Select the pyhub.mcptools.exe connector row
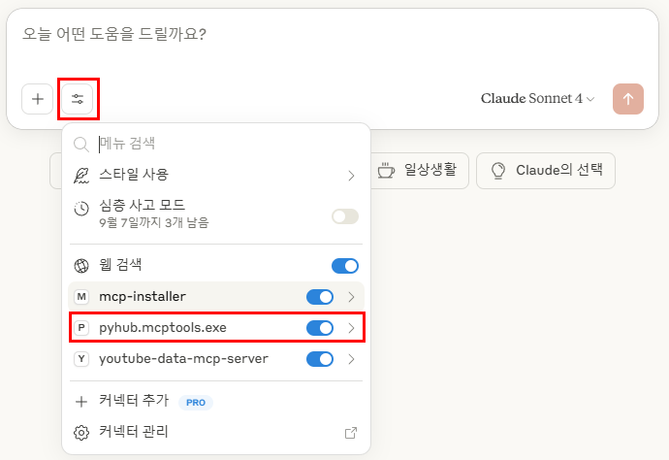Viewport: 669px width, 460px height. 217,328
